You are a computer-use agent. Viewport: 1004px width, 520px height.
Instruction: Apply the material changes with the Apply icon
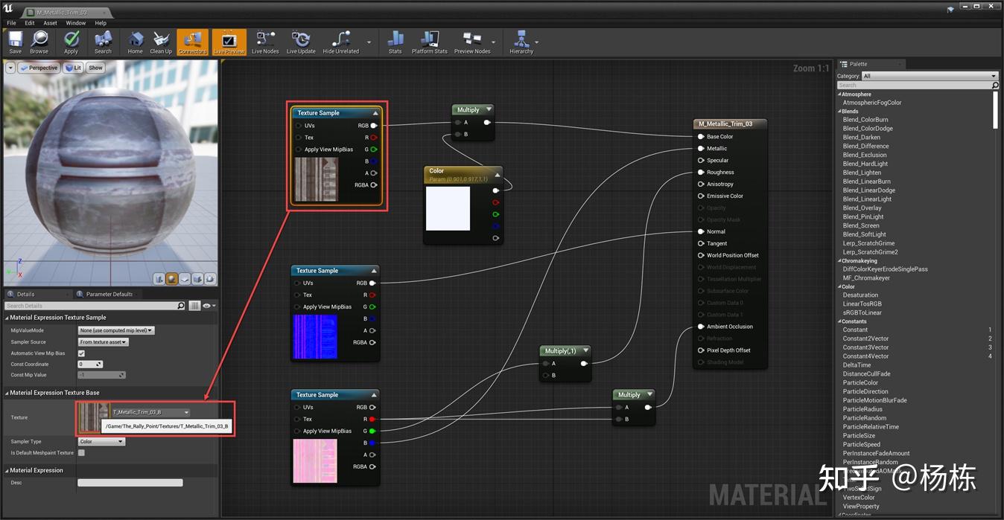[x=71, y=41]
